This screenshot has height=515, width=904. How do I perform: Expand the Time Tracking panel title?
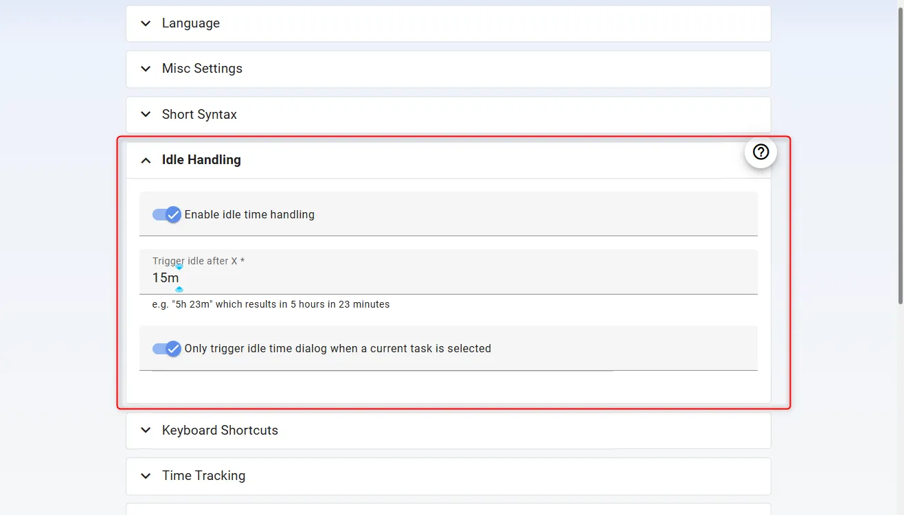tap(203, 476)
